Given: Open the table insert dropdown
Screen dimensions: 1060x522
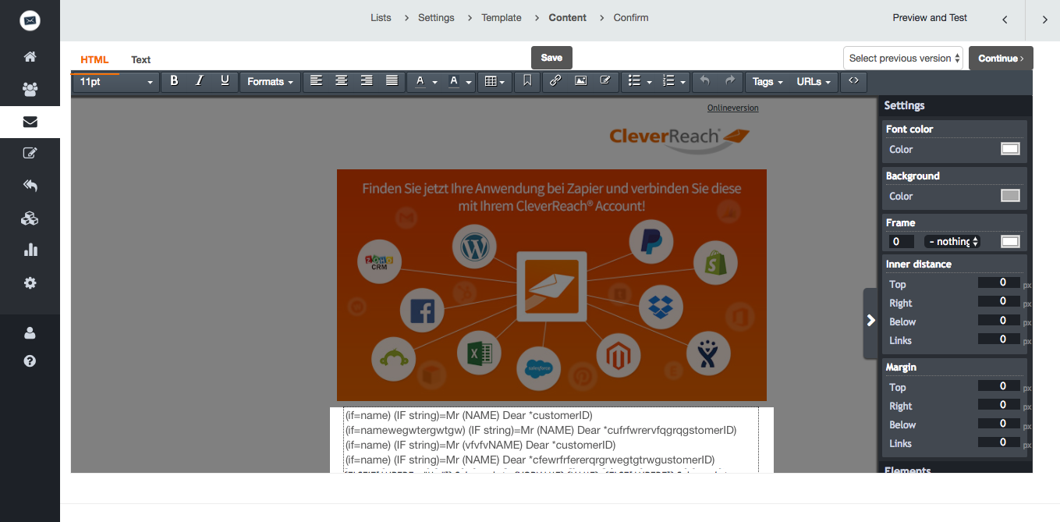Looking at the screenshot, I should point(494,81).
